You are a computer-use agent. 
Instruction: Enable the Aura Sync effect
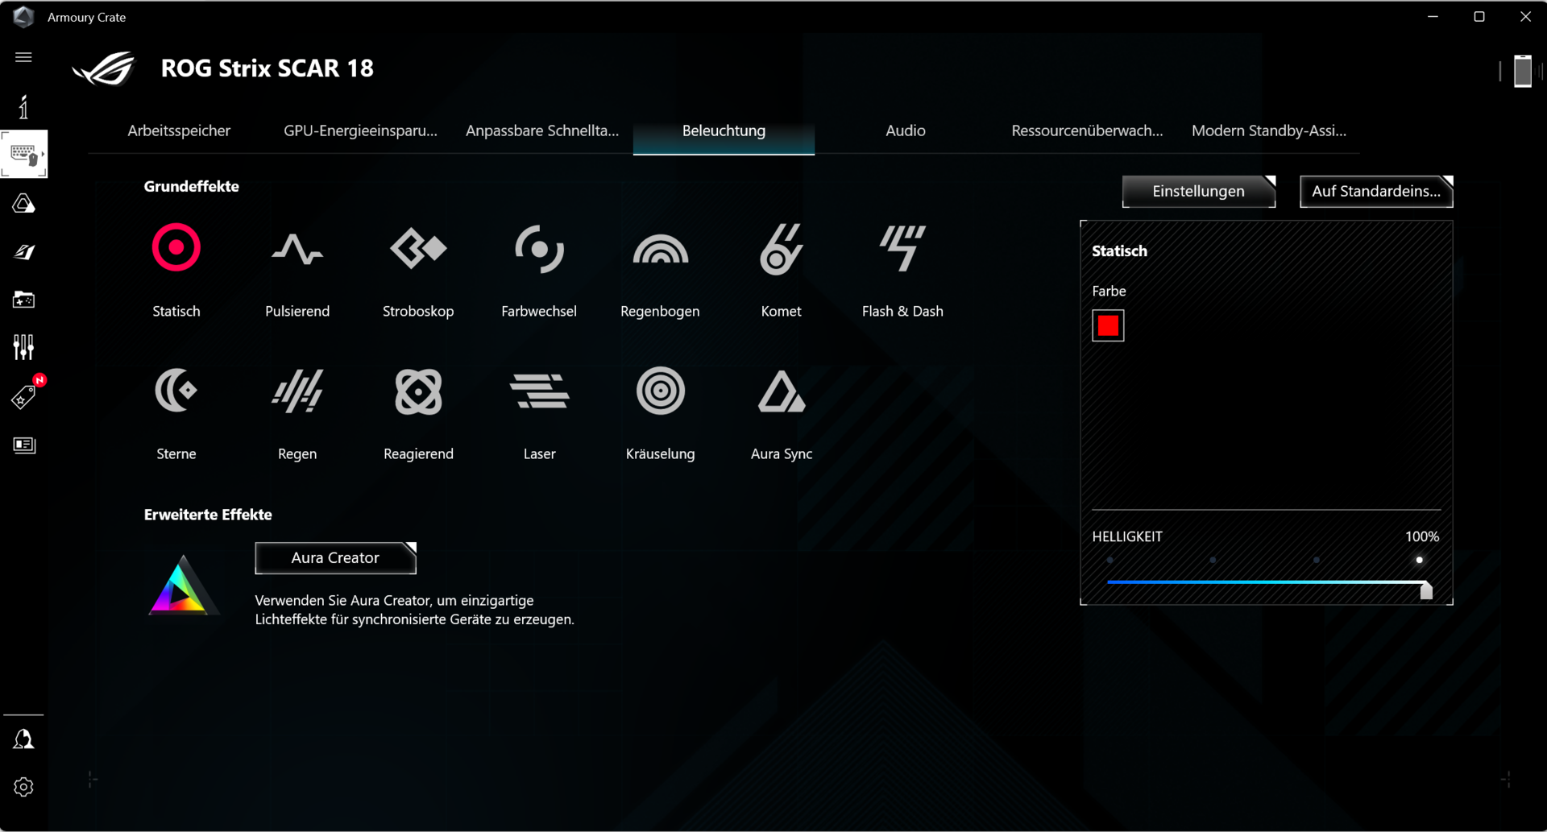pos(781,391)
